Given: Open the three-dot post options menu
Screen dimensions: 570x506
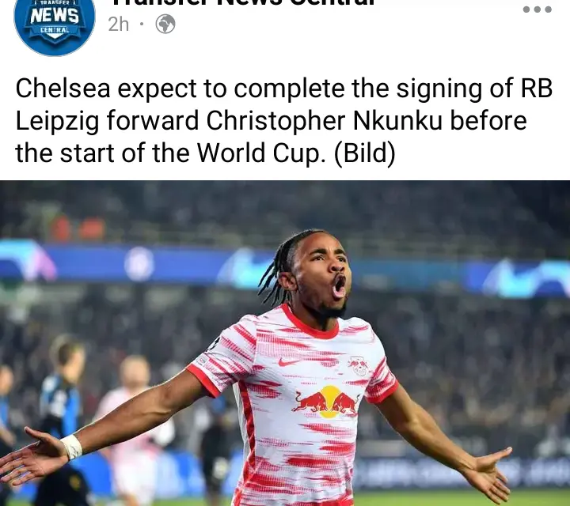Looking at the screenshot, I should (538, 9).
